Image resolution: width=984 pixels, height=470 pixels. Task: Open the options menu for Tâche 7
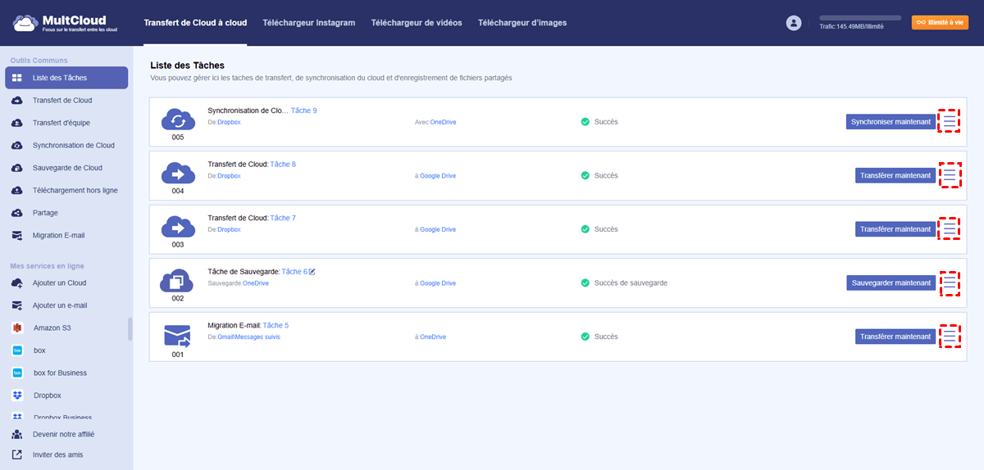coord(950,229)
